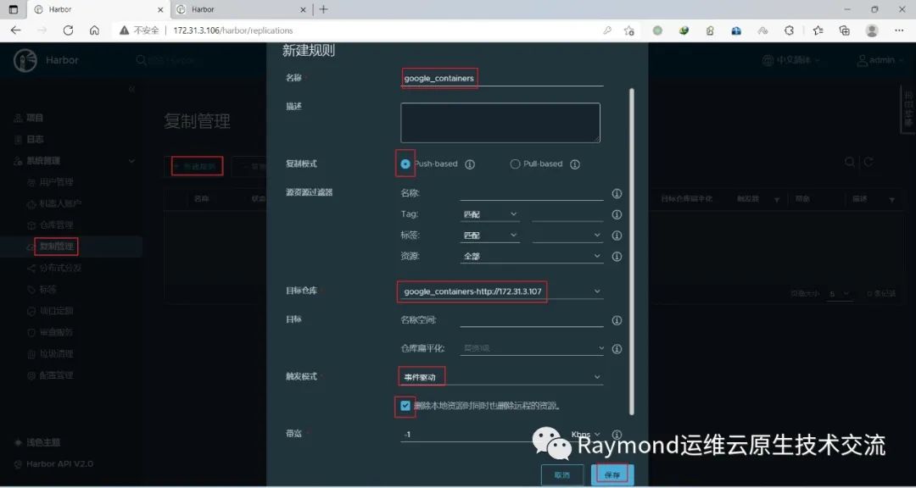Open Tag match mode dropdown
Image resolution: width=916 pixels, height=488 pixels.
point(489,214)
